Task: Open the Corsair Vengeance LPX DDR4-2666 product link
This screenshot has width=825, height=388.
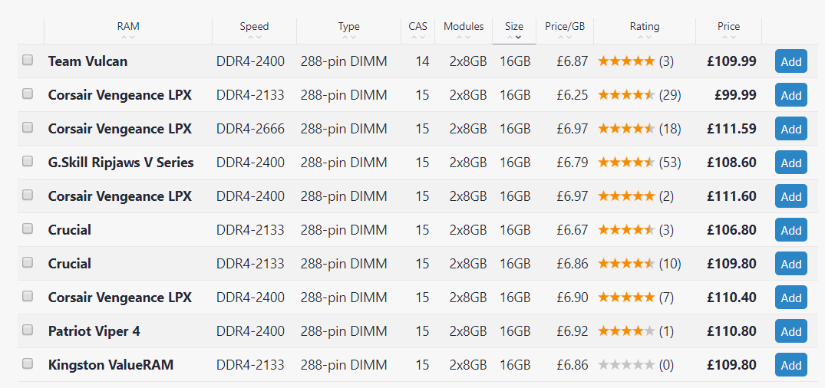Action: pos(120,129)
